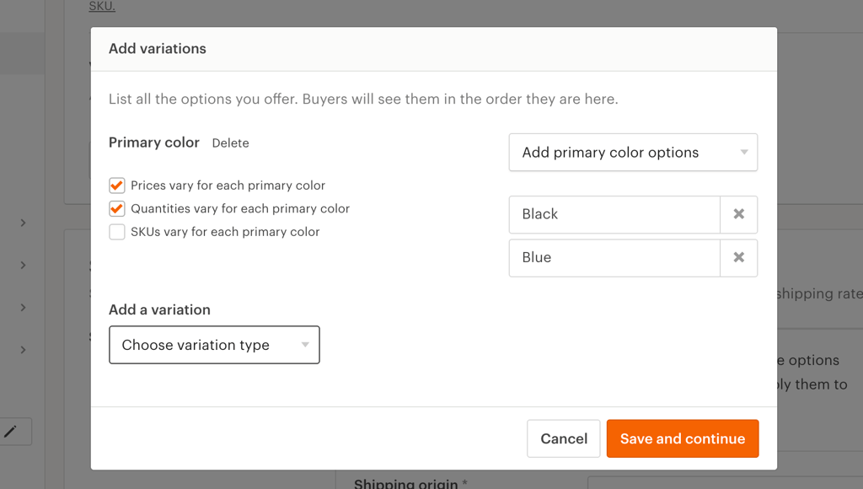Expand the second sidebar chevron in background

(23, 266)
